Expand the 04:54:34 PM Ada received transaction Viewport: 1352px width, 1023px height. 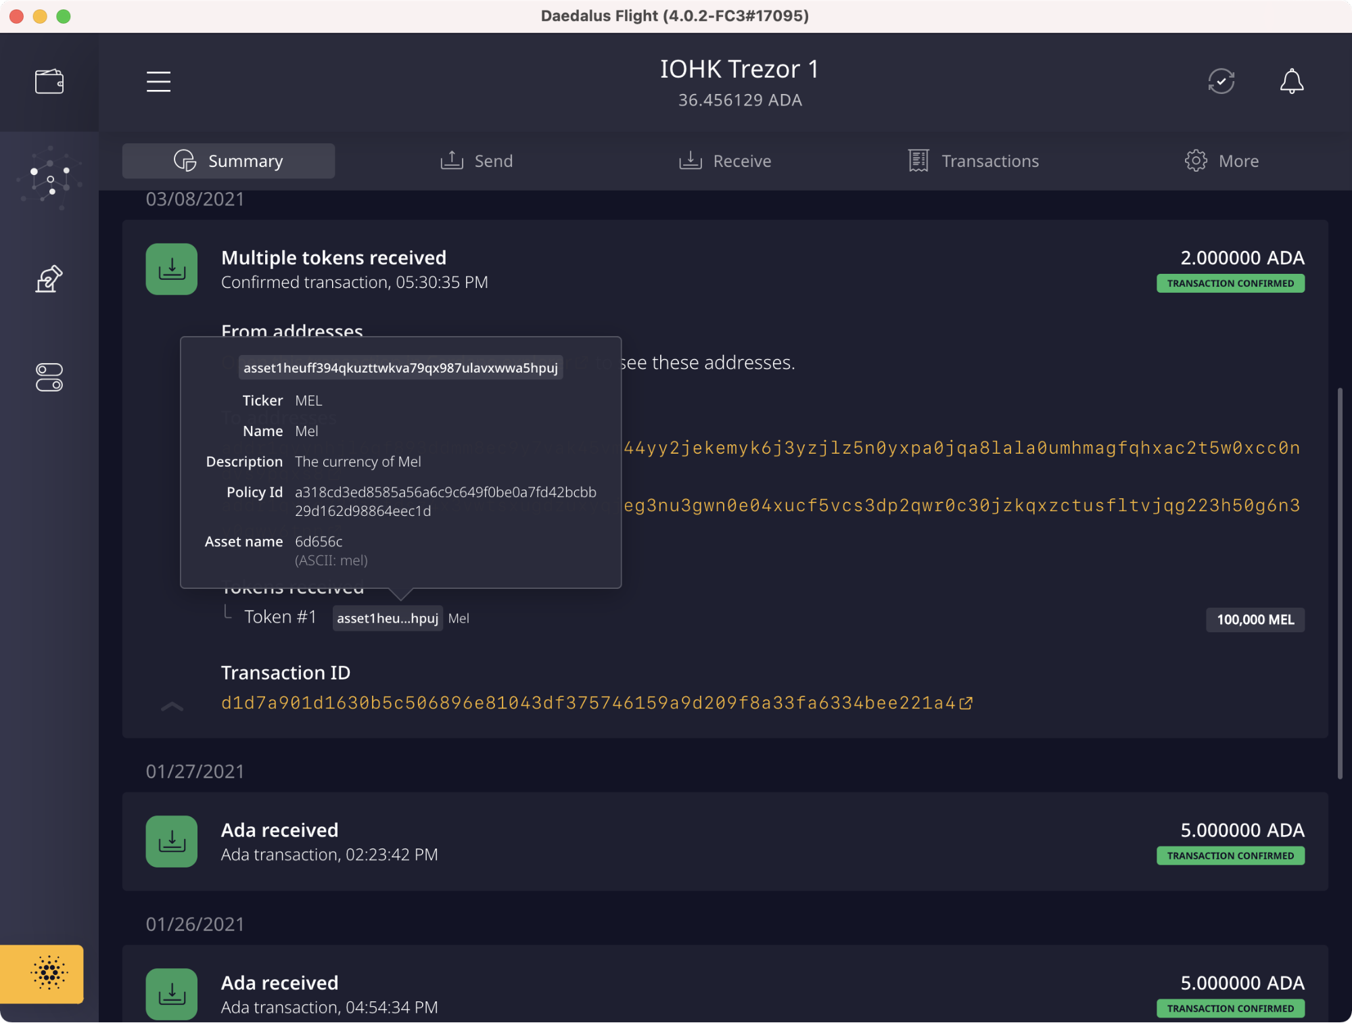pos(725,984)
